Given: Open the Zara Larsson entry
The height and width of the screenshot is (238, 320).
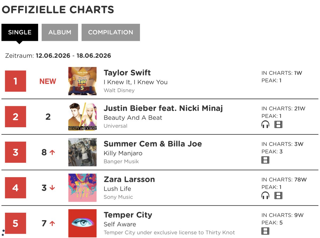Looking at the screenshot, I should [129, 179].
